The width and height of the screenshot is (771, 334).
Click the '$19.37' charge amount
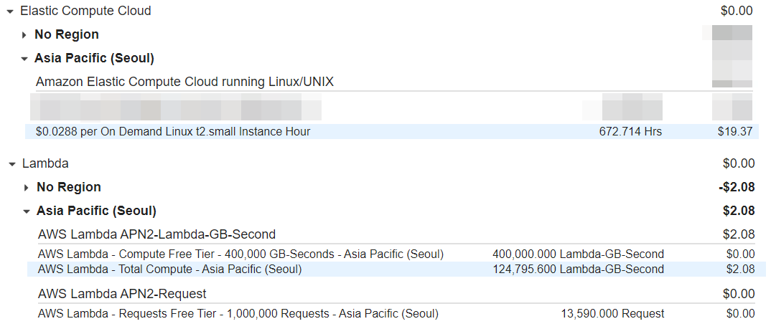(x=734, y=132)
